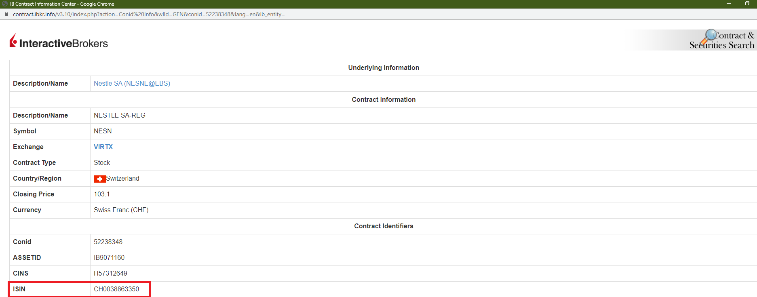Viewport: 757px width, 297px height.
Task: Restore the Chrome window size
Action: tap(747, 4)
